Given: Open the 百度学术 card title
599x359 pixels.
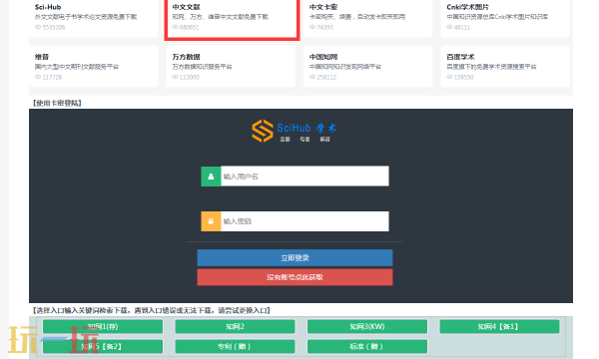Looking at the screenshot, I should pyautogui.click(x=460, y=57).
